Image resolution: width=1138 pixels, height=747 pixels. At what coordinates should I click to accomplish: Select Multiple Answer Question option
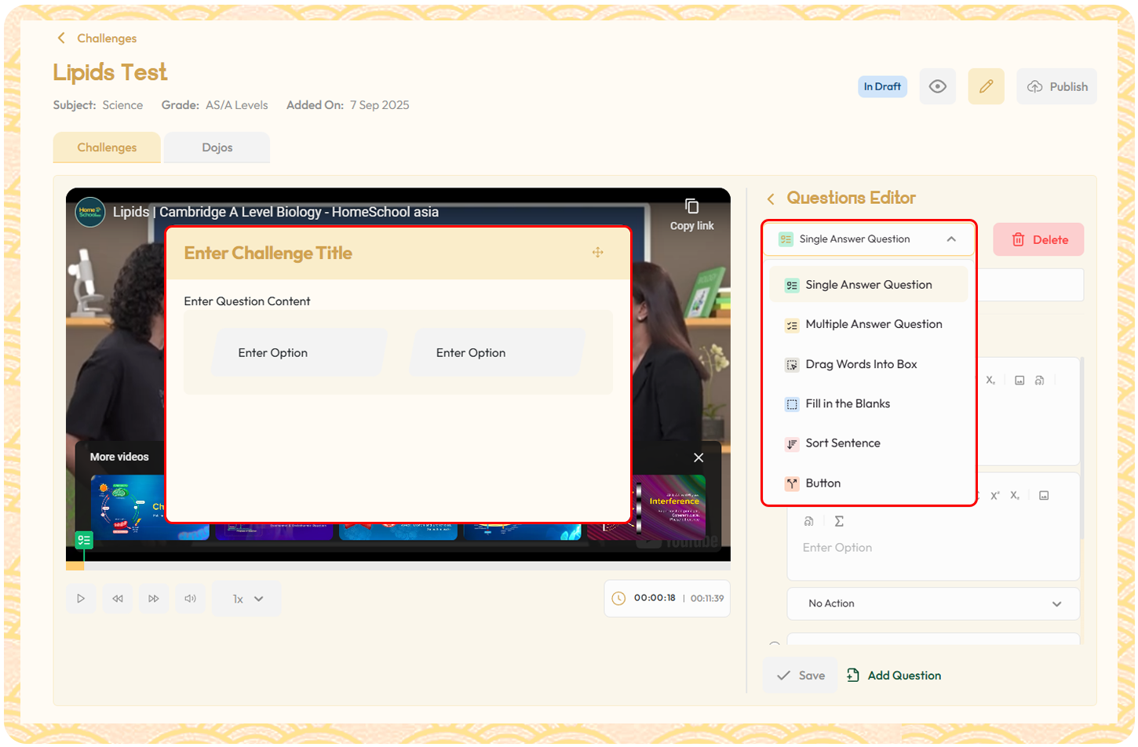[x=873, y=324]
